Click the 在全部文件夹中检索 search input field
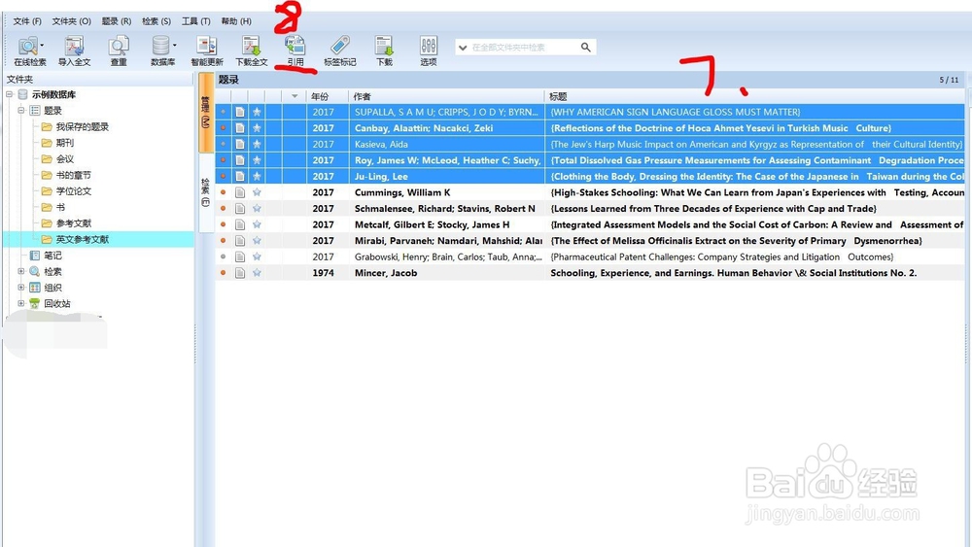The height and width of the screenshot is (547, 972). point(523,47)
